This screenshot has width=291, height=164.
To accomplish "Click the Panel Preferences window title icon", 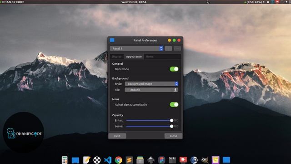I will tap(112, 40).
